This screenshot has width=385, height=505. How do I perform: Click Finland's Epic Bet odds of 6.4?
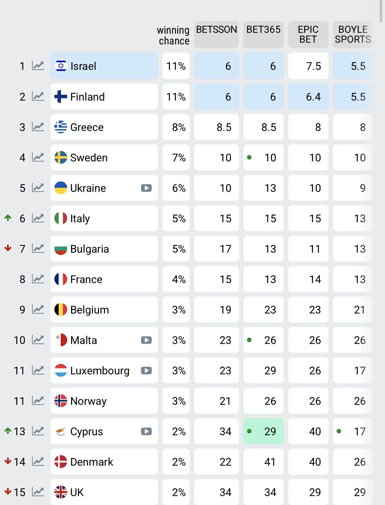coord(308,97)
